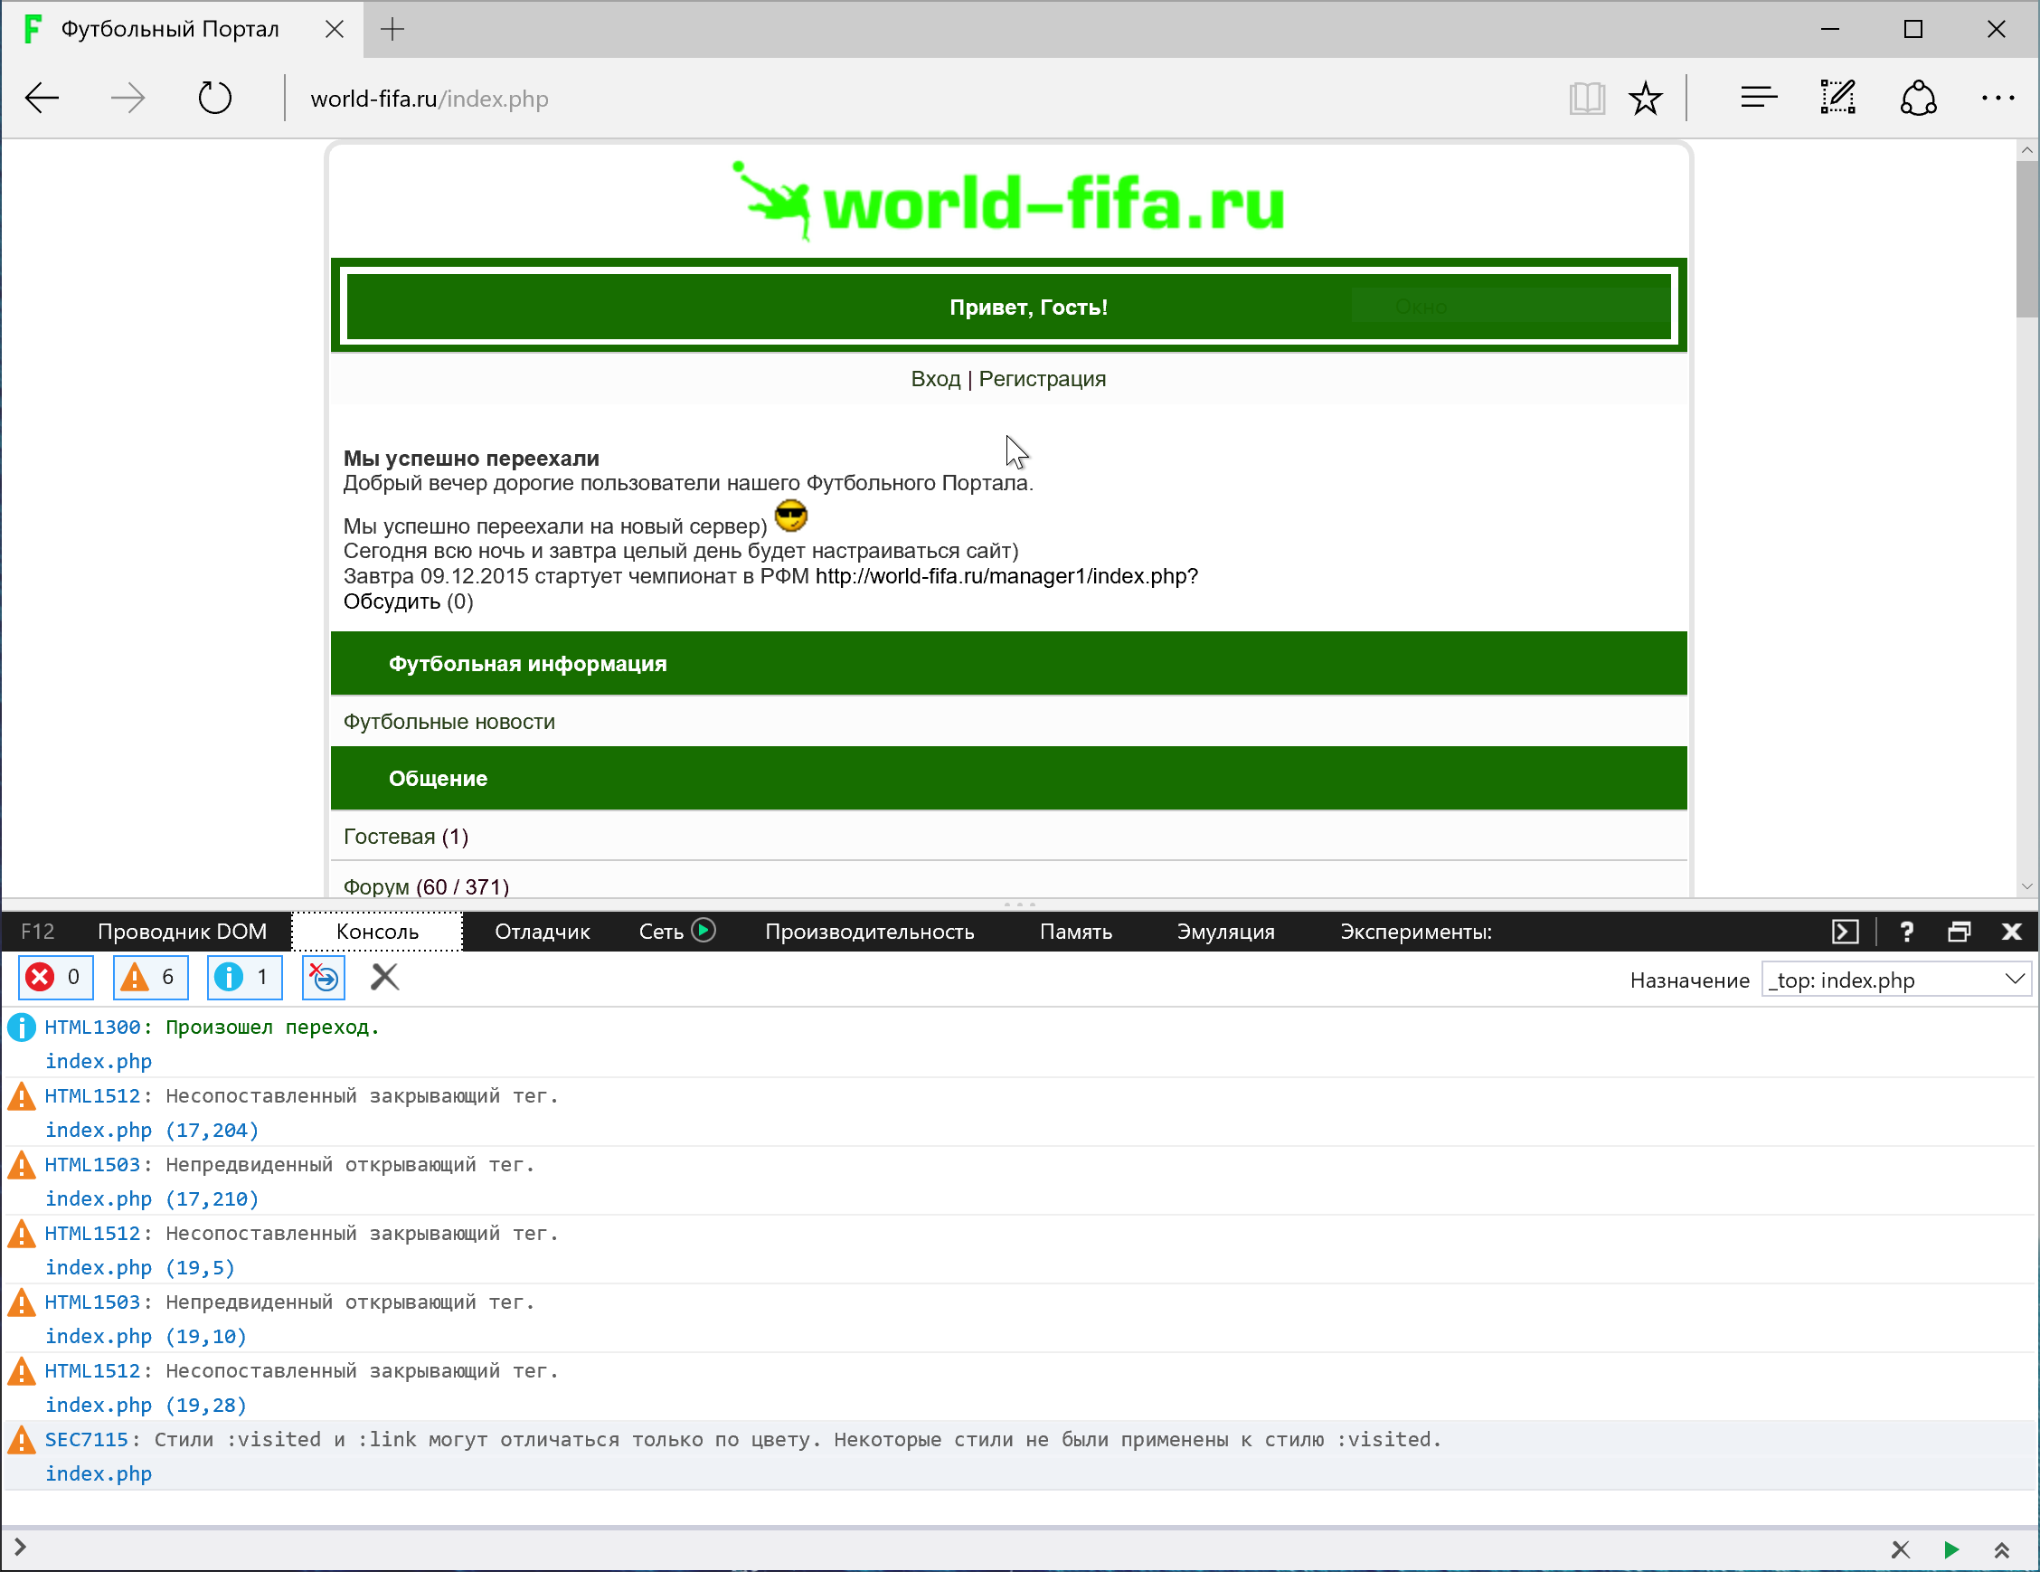Expand console input with double chevron

pyautogui.click(x=2001, y=1549)
